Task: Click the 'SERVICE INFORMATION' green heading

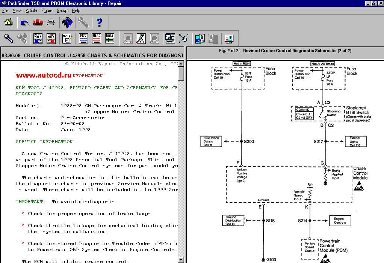Action: pos(44,142)
